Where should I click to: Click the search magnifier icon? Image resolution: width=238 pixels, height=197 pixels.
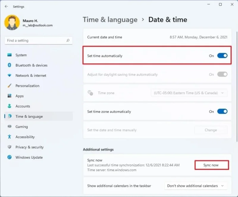pos(68,40)
